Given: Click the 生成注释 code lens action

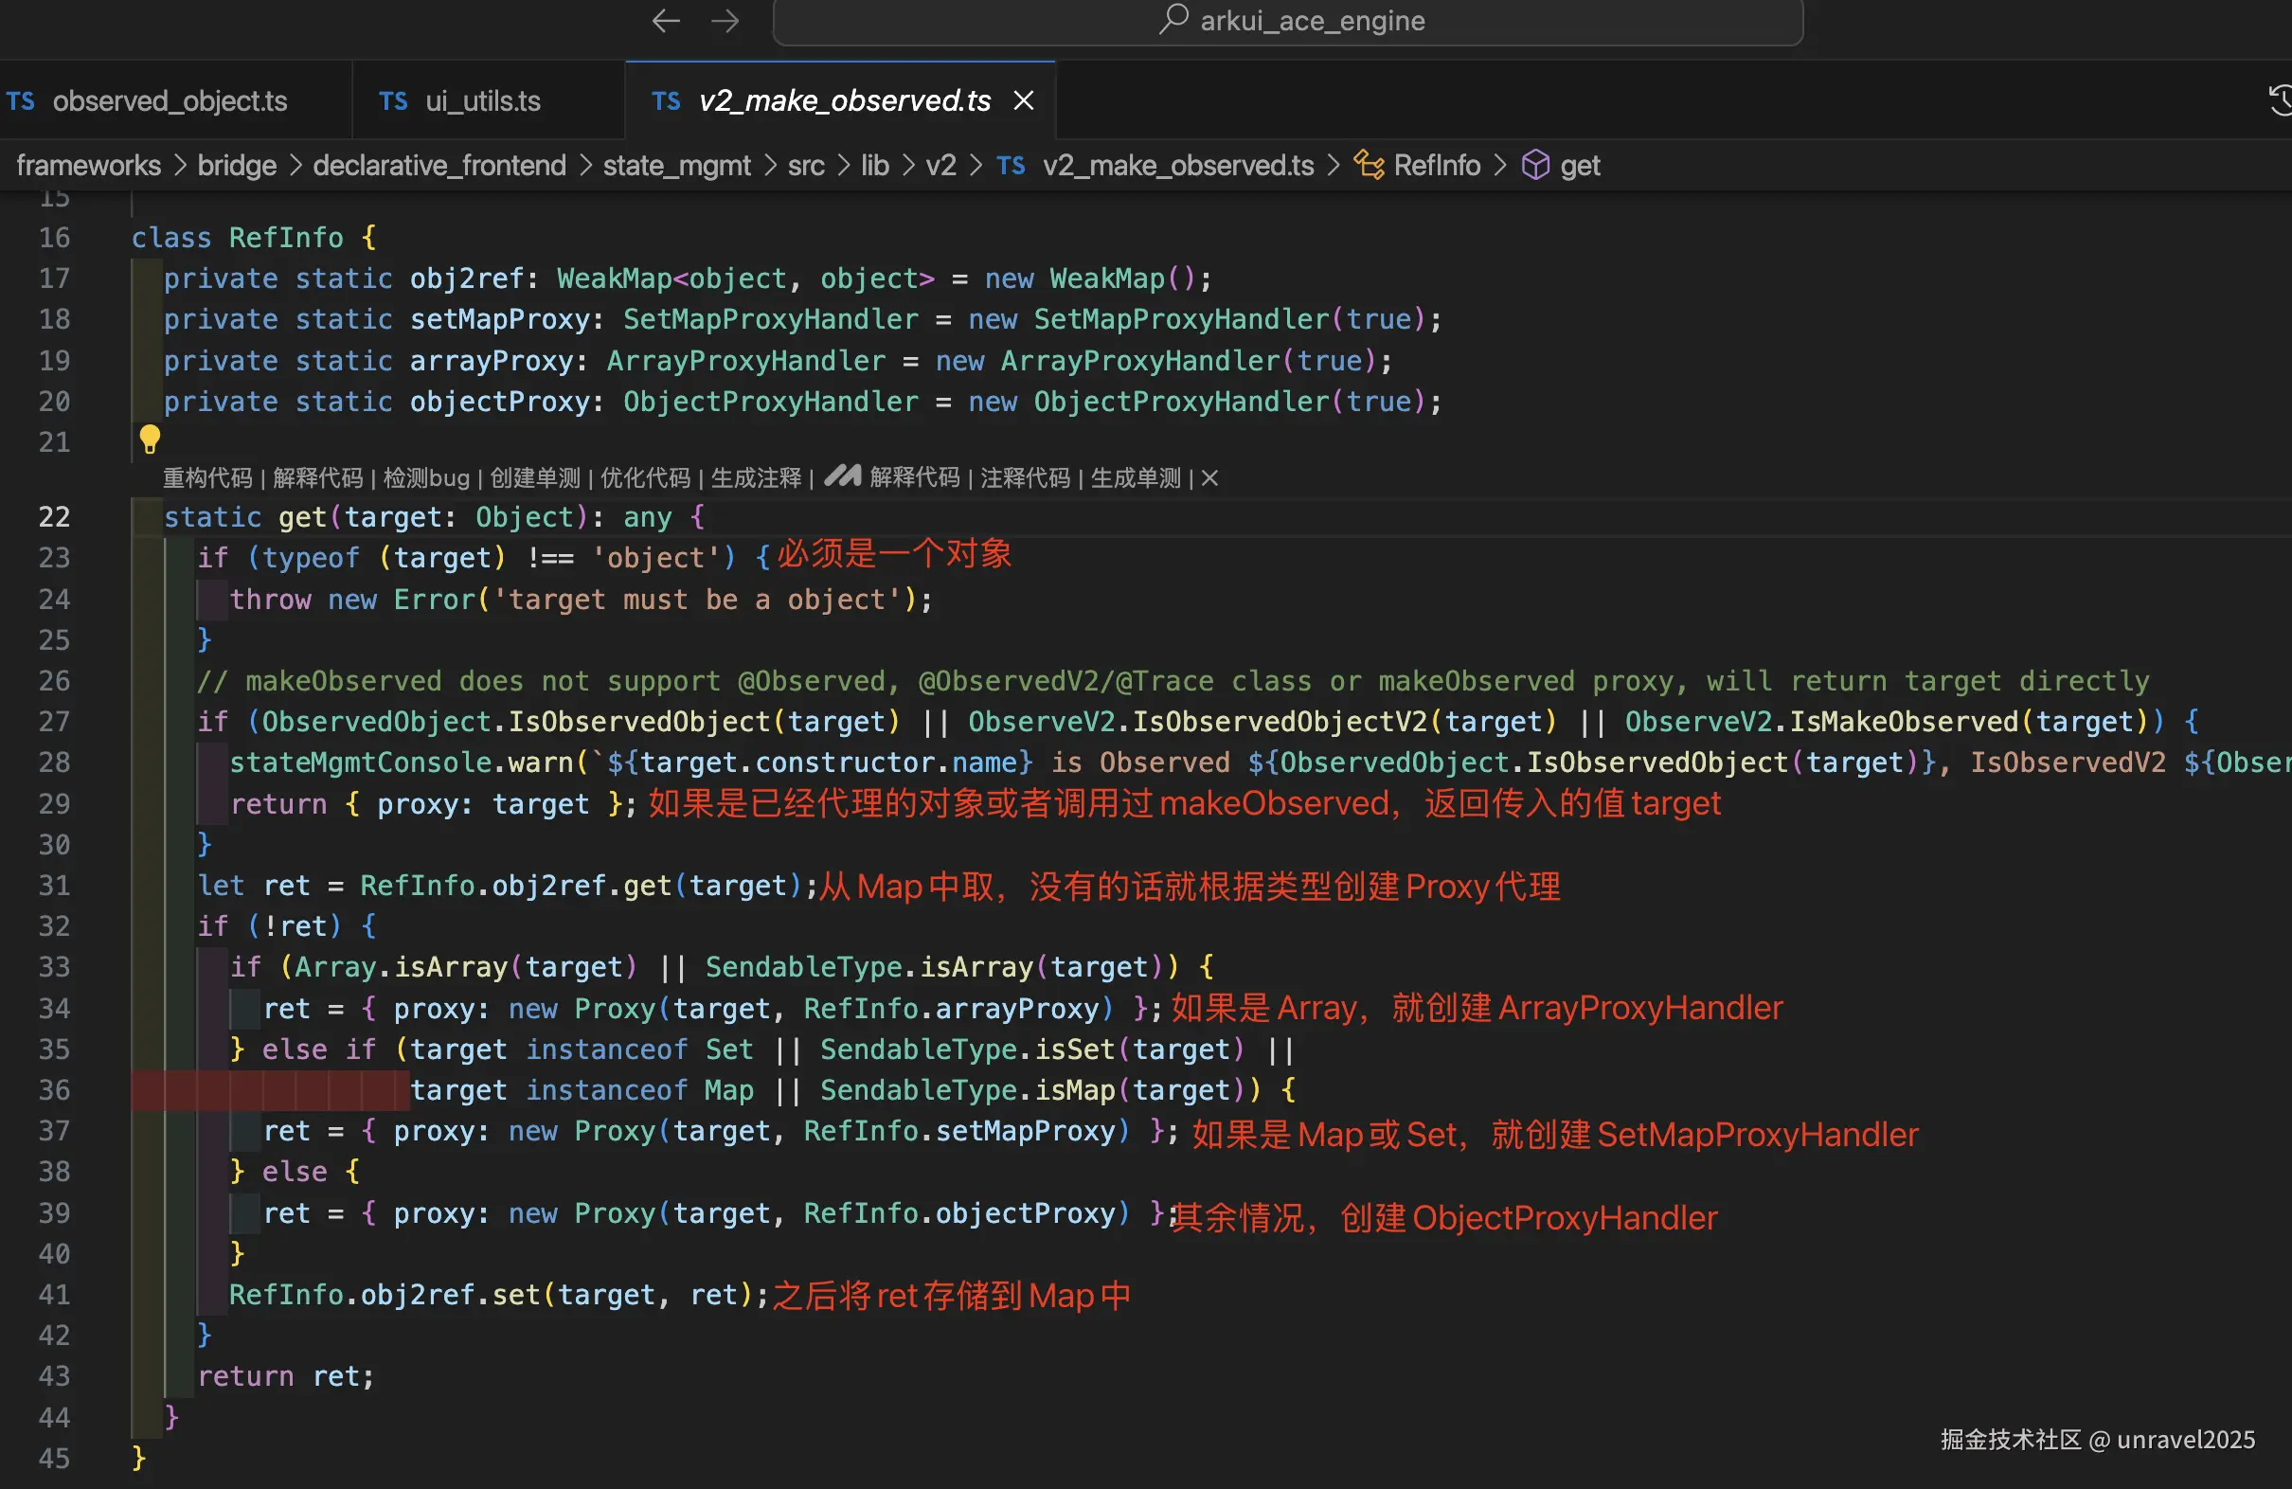Looking at the screenshot, I should tap(756, 477).
